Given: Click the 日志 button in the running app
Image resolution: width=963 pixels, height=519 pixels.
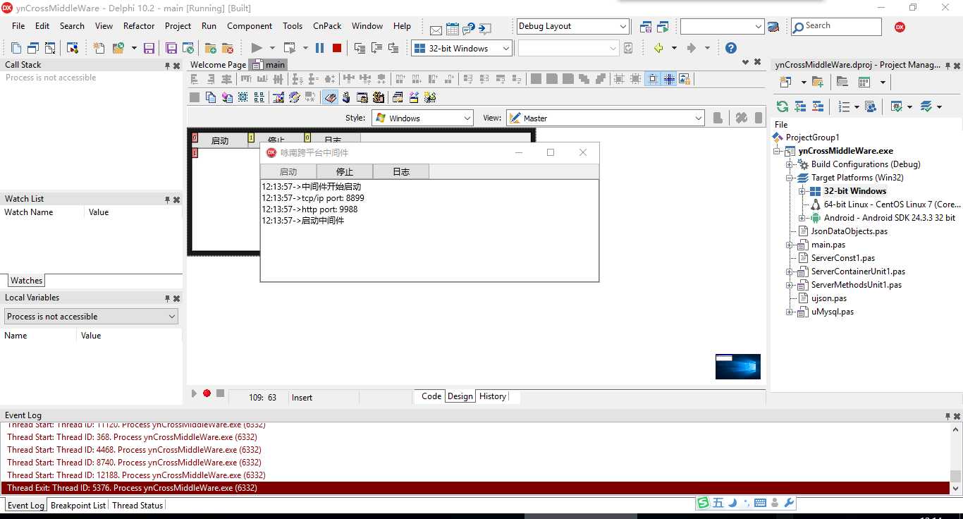Looking at the screenshot, I should click(x=401, y=171).
